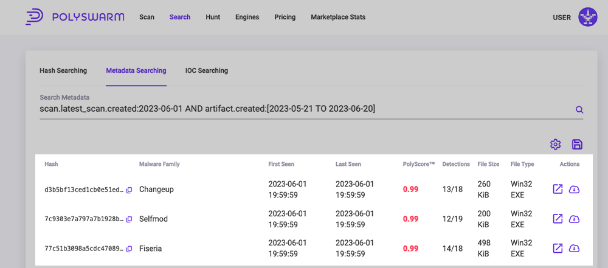Viewport: 608px width, 268px height.
Task: Open Changeup result in new window
Action: 557,189
